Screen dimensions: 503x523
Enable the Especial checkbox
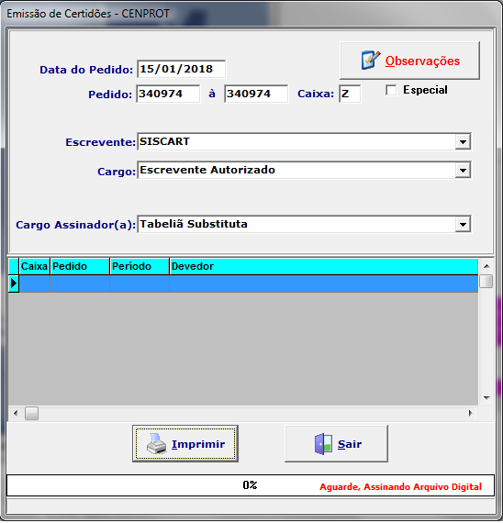(391, 90)
